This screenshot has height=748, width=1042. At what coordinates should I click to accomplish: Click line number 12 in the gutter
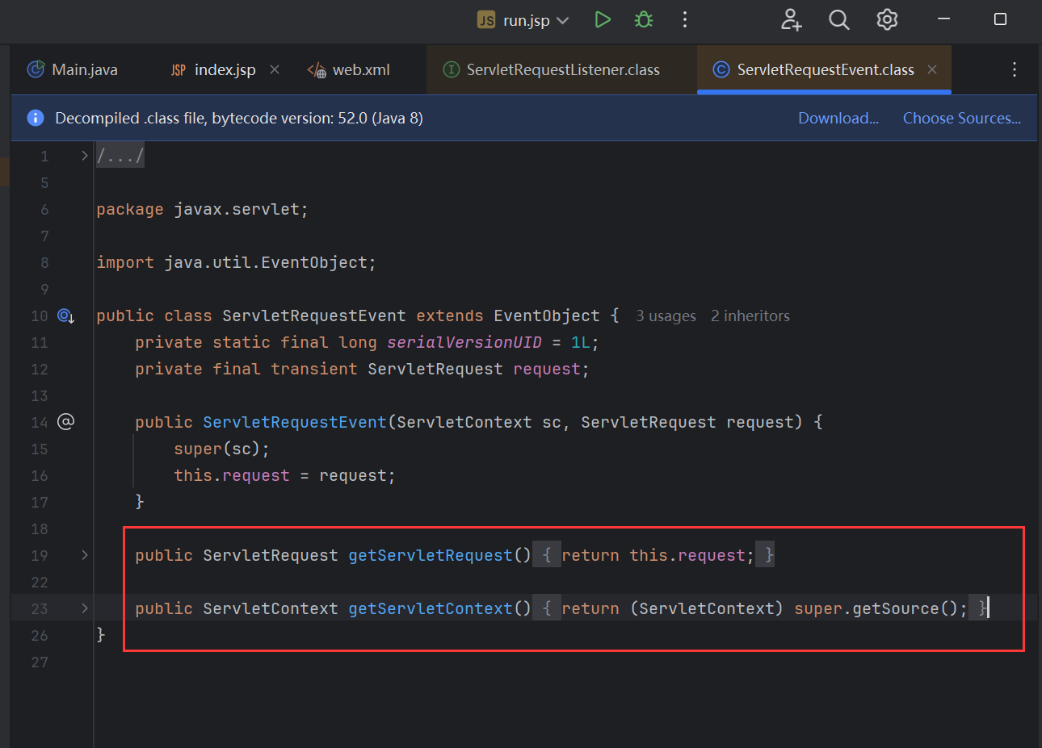(40, 370)
